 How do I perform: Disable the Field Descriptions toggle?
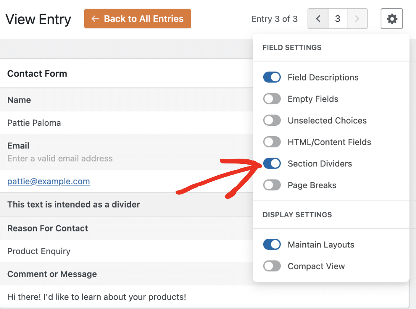[x=272, y=77]
